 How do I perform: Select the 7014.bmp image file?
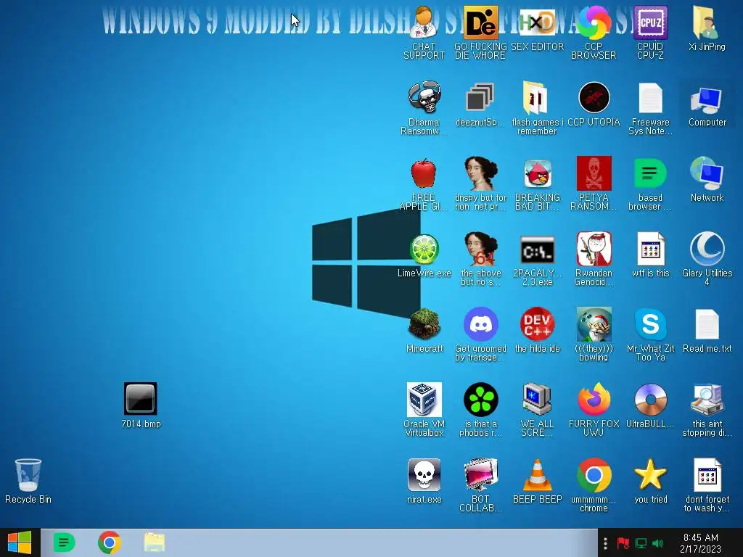[x=141, y=406]
